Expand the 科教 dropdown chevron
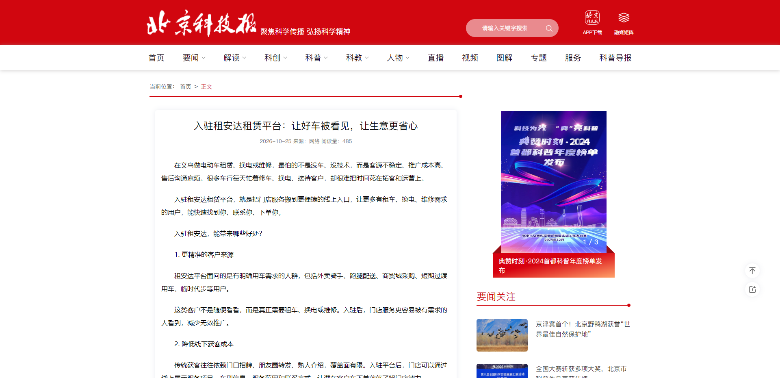The image size is (780, 378). click(367, 58)
